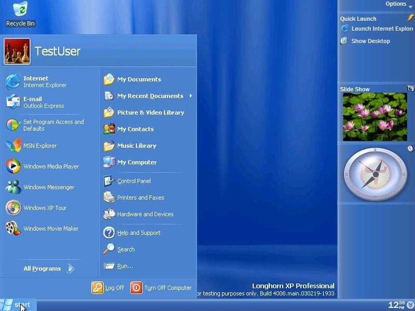Click the Quick Launch lightning bolt icon
The height and width of the screenshot is (311, 415).
click(410, 18)
